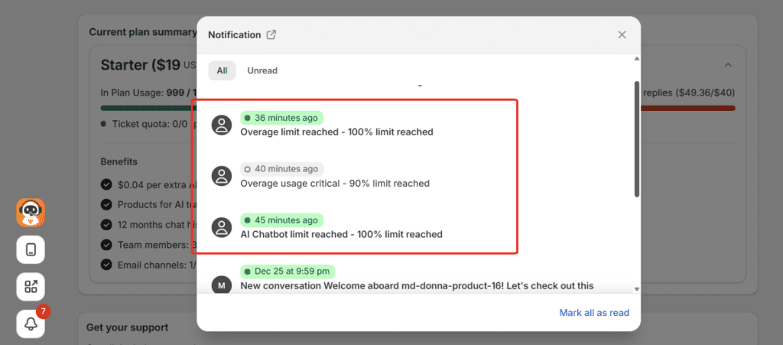783x345 pixels.
Task: Open the Overage limit reached 100% notification
Action: [x=336, y=132]
